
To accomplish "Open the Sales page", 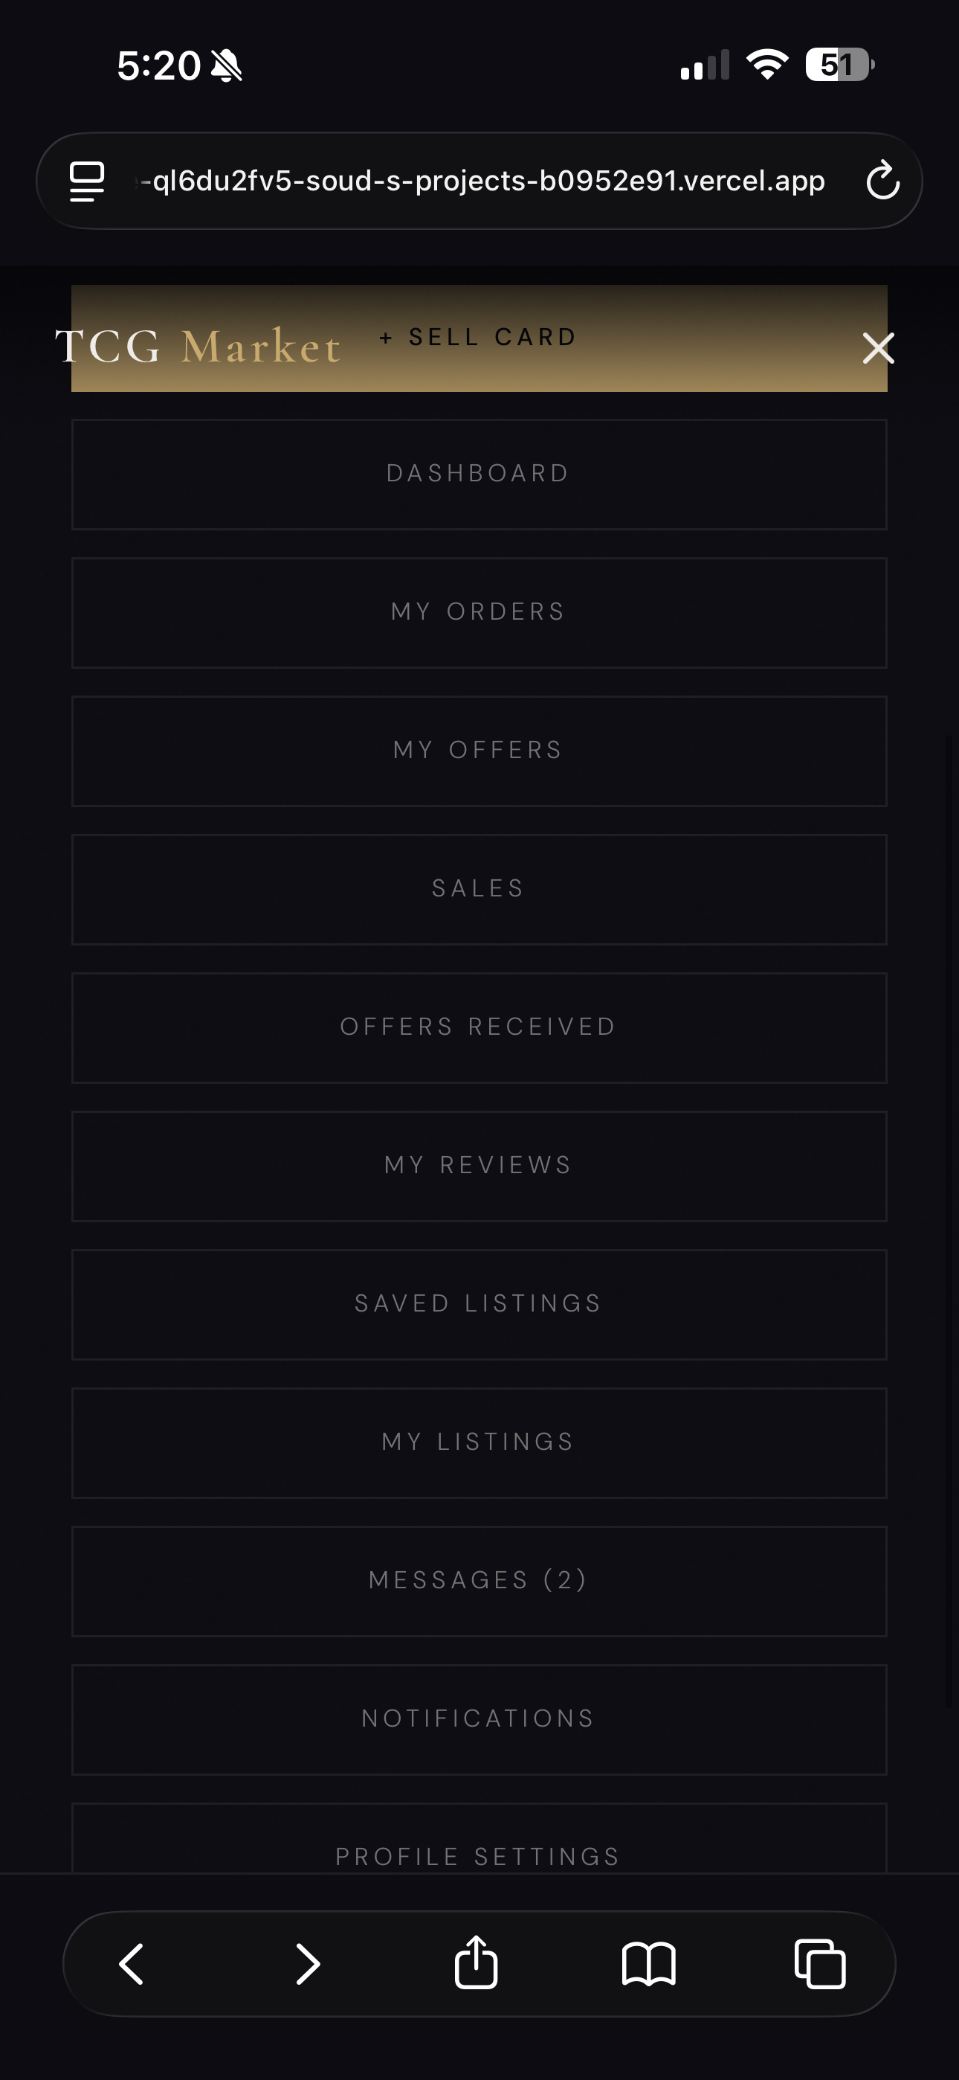I will 479,889.
